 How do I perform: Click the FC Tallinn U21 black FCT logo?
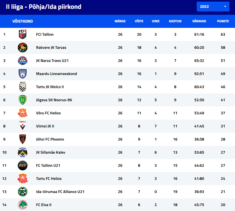pos(23,165)
